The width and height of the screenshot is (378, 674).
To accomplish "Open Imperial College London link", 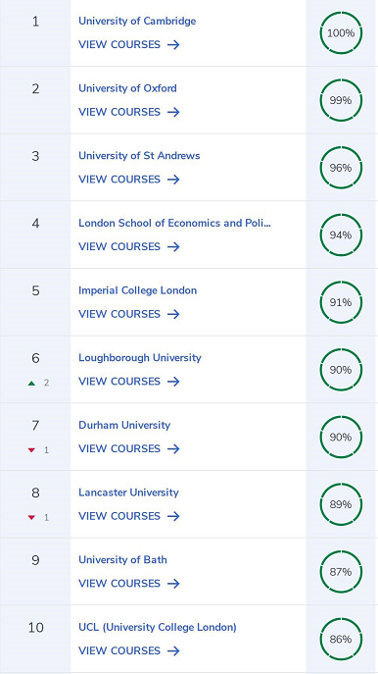I will point(137,290).
